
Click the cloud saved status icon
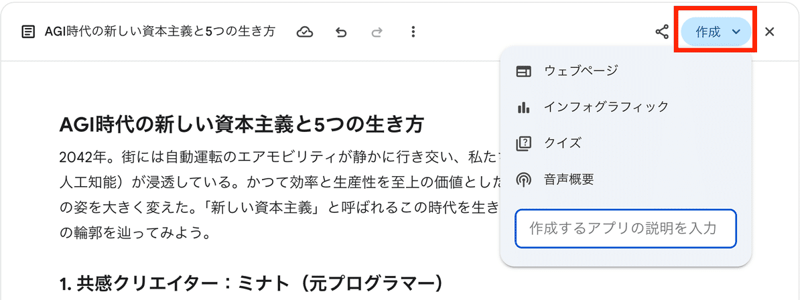coord(305,32)
